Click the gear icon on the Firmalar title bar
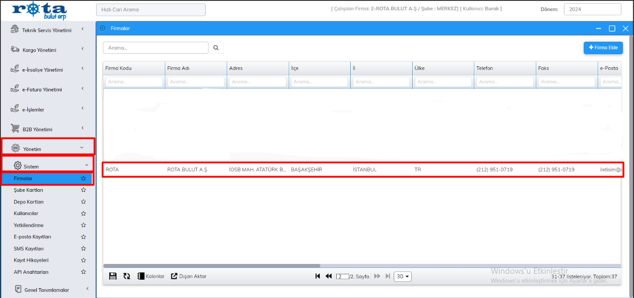 pos(104,28)
